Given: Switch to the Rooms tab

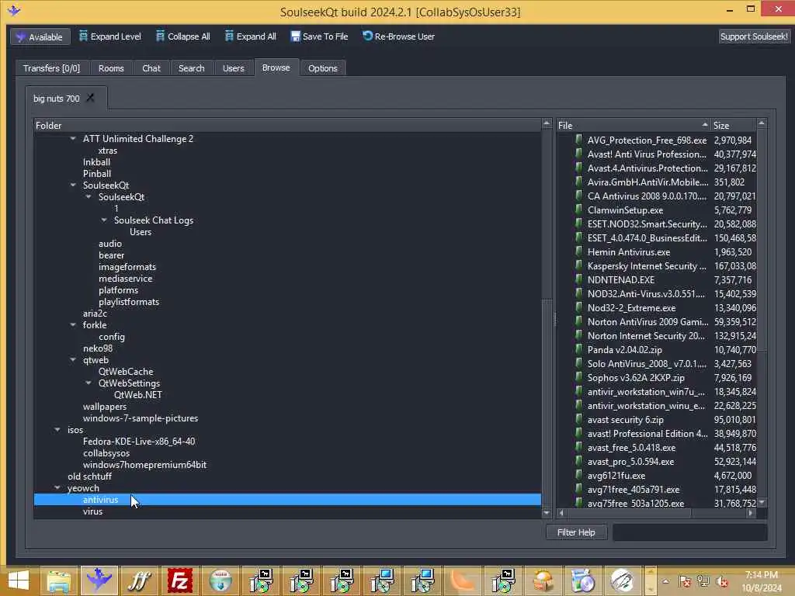Looking at the screenshot, I should pos(111,68).
